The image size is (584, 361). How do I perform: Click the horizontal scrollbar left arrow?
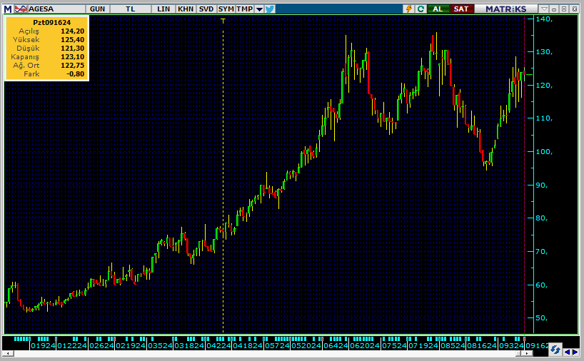pos(7,354)
